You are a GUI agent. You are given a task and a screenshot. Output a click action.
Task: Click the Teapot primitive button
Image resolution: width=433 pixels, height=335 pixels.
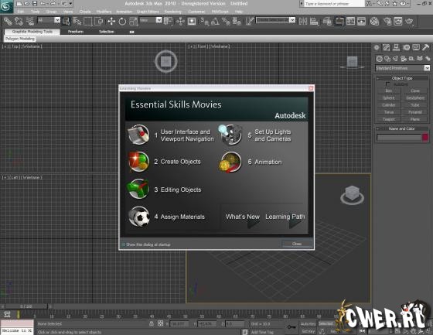coord(388,119)
